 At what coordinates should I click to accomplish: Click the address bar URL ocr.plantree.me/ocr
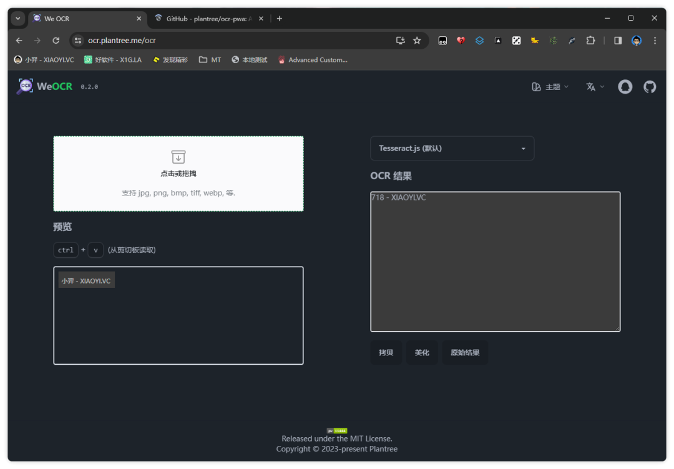point(122,41)
